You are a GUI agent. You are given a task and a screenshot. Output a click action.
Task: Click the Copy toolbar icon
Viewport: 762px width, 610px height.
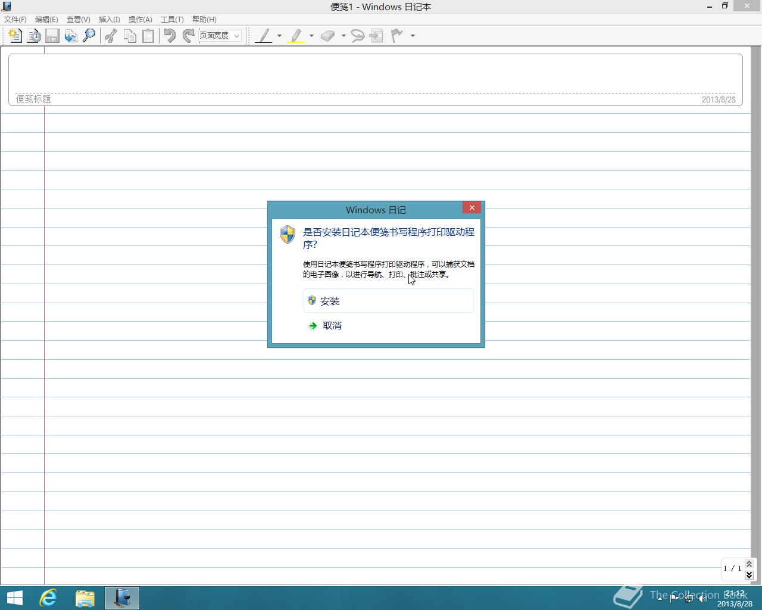[129, 36]
